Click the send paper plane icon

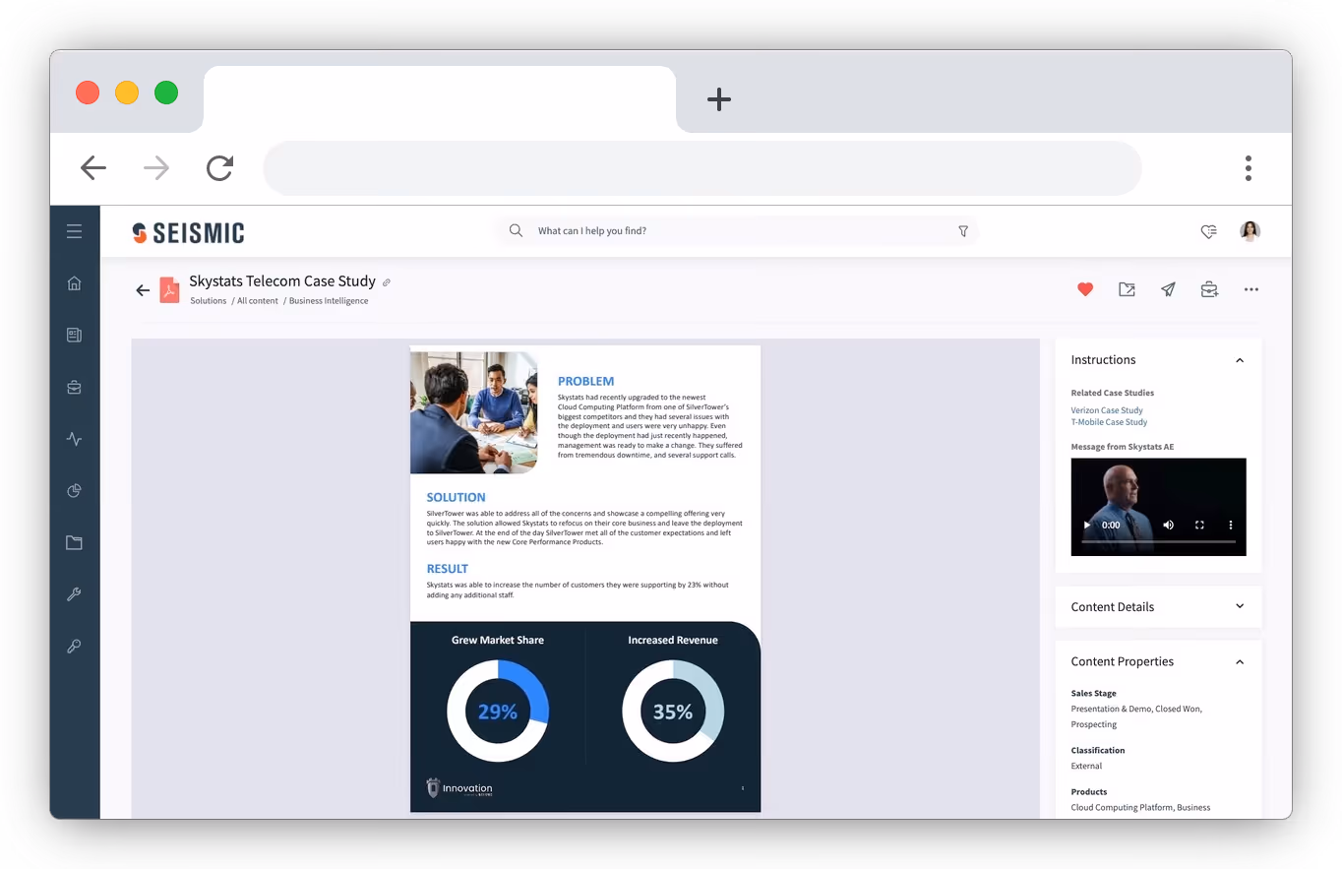[x=1168, y=289]
